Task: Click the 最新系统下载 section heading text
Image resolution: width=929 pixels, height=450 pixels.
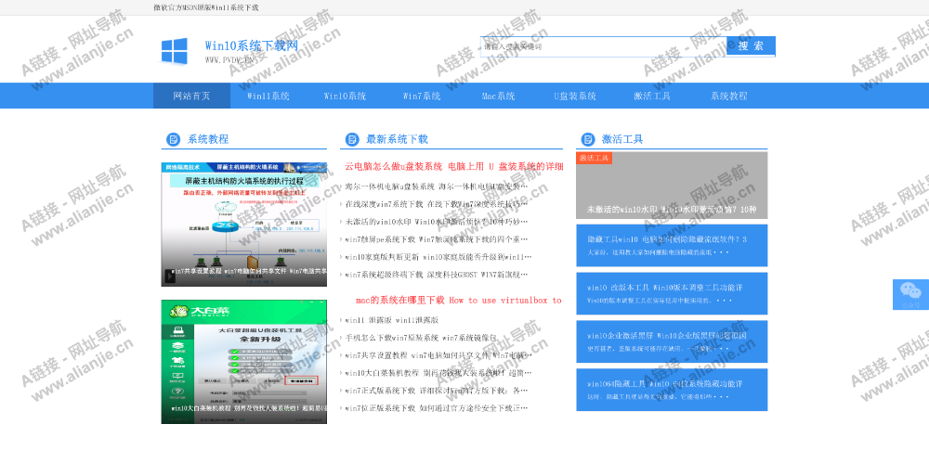Action: [397, 140]
